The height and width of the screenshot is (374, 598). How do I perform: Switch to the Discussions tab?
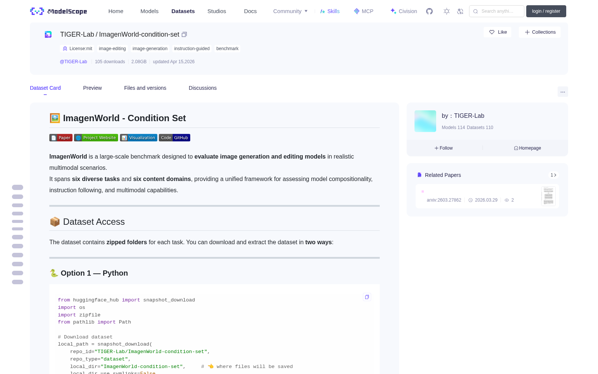203,88
